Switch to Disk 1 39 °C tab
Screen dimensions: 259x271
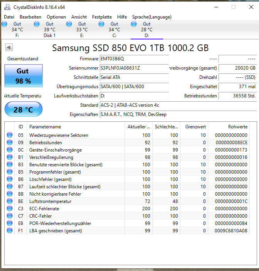pos(50,29)
